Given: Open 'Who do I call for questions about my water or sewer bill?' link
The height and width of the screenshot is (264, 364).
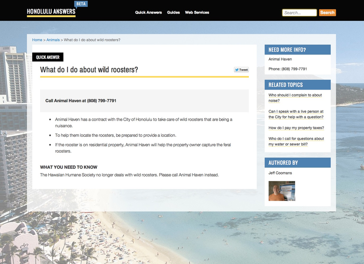Looking at the screenshot, I should click(296, 141).
